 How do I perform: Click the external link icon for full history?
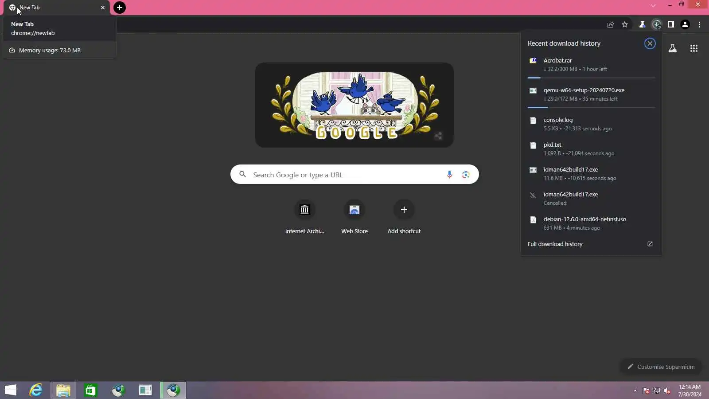point(650,244)
